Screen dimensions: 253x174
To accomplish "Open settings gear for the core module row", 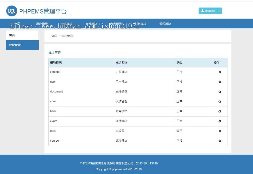I will (220, 101).
